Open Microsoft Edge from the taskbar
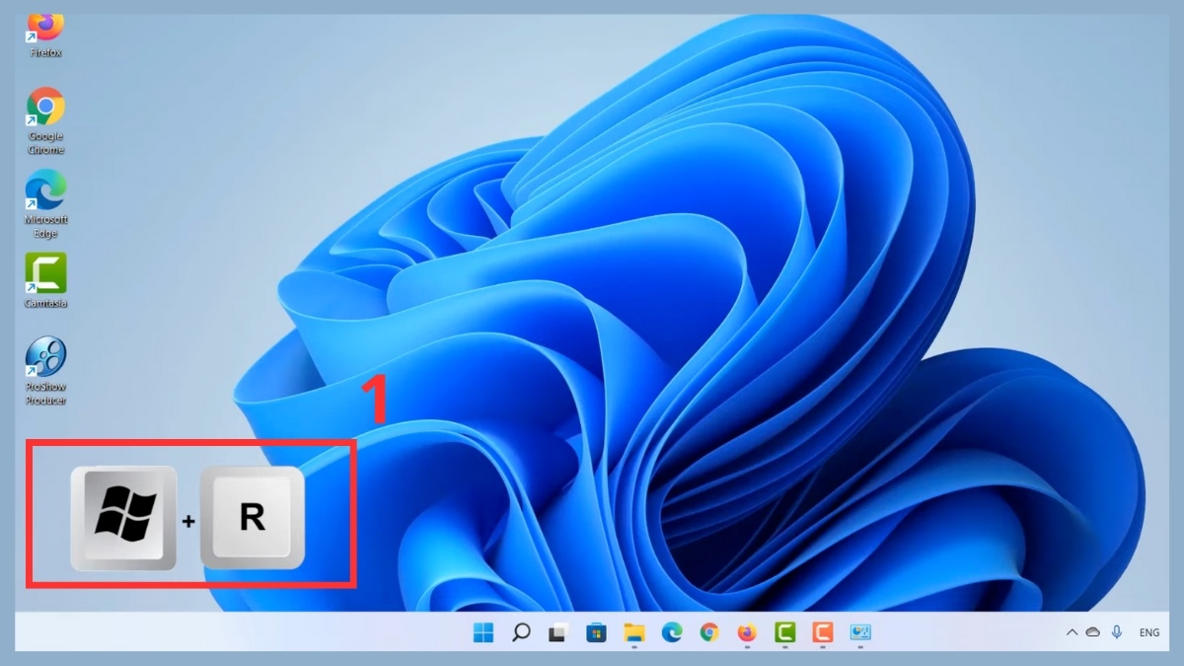1184x666 pixels. tap(672, 632)
